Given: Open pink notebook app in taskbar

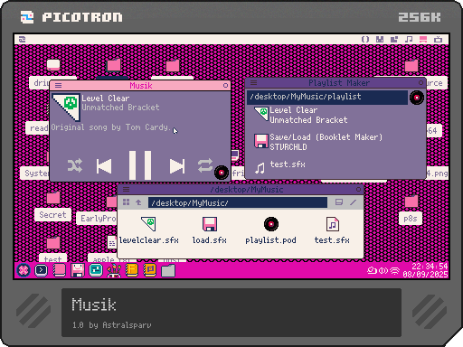Looking at the screenshot, I should 60,270.
